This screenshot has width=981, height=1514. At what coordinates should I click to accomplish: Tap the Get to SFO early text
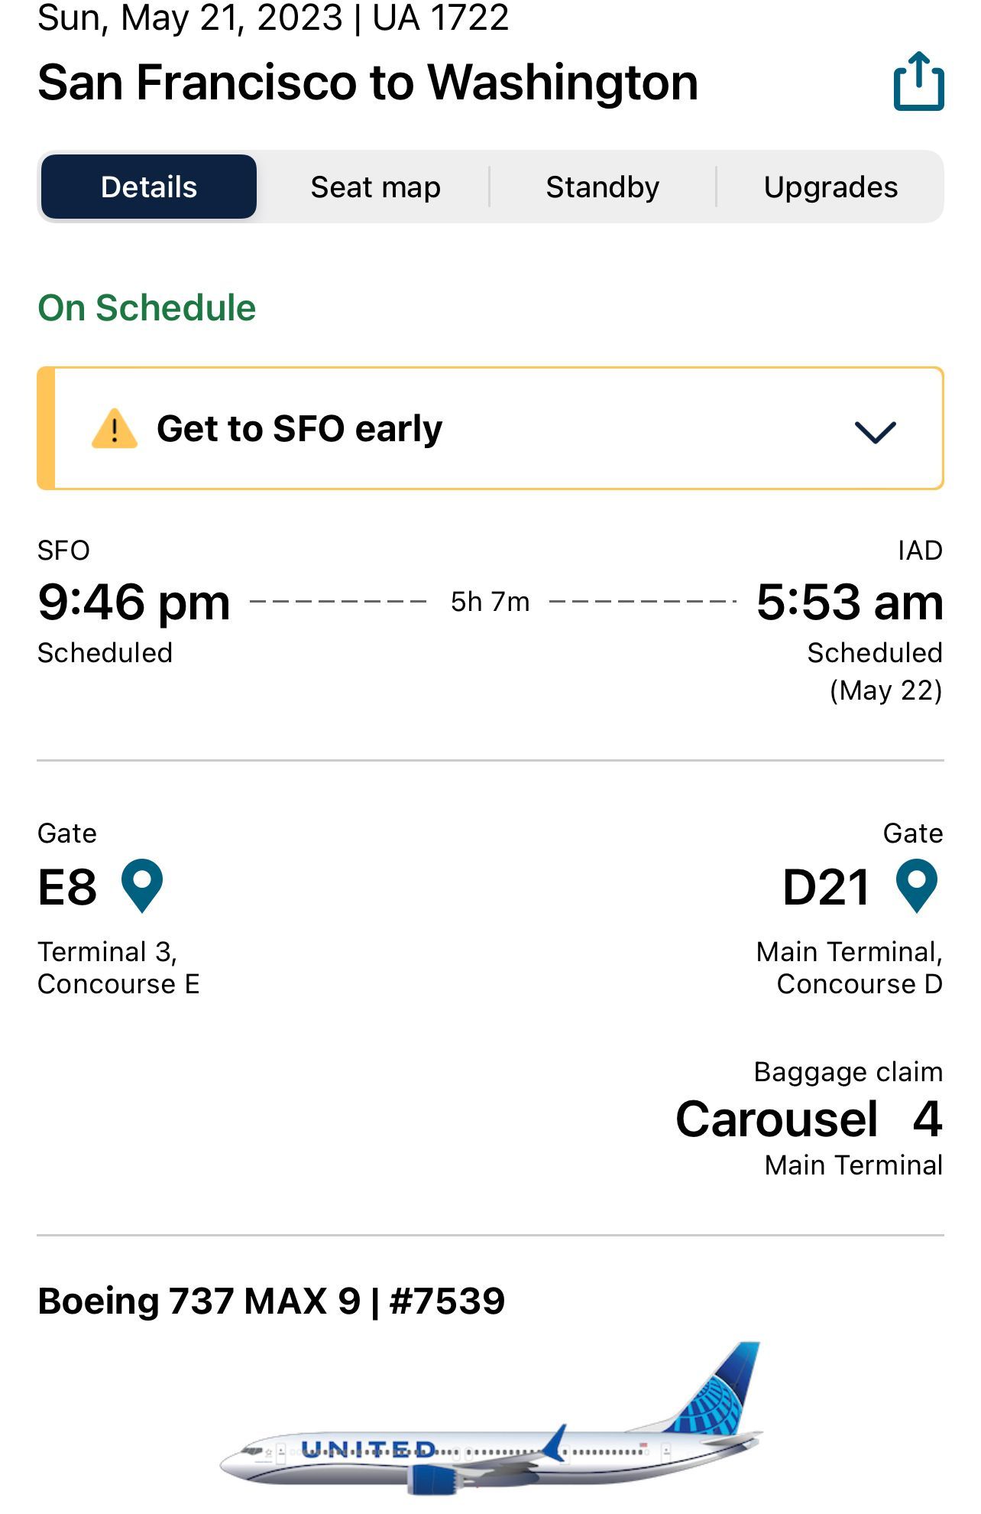tap(299, 428)
